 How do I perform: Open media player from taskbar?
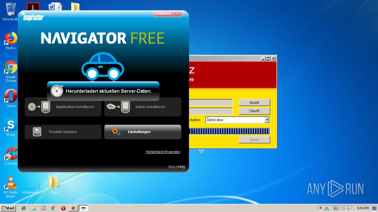point(43,208)
